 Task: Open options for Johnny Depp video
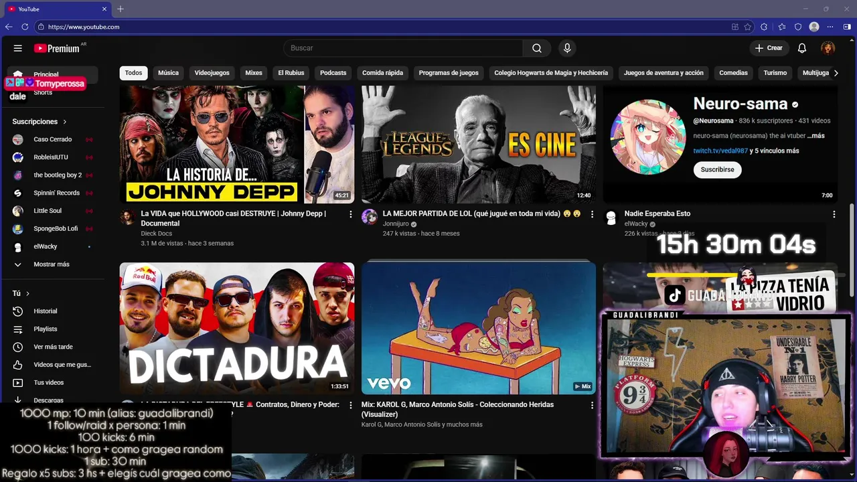[x=350, y=214]
